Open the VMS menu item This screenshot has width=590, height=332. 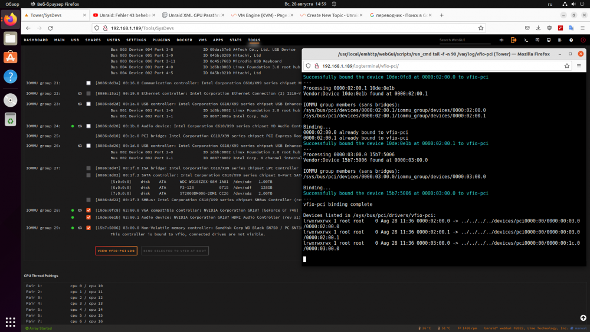click(x=203, y=40)
